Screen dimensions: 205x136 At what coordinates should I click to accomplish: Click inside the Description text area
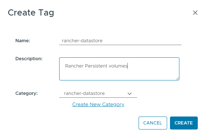pyautogui.click(x=119, y=69)
